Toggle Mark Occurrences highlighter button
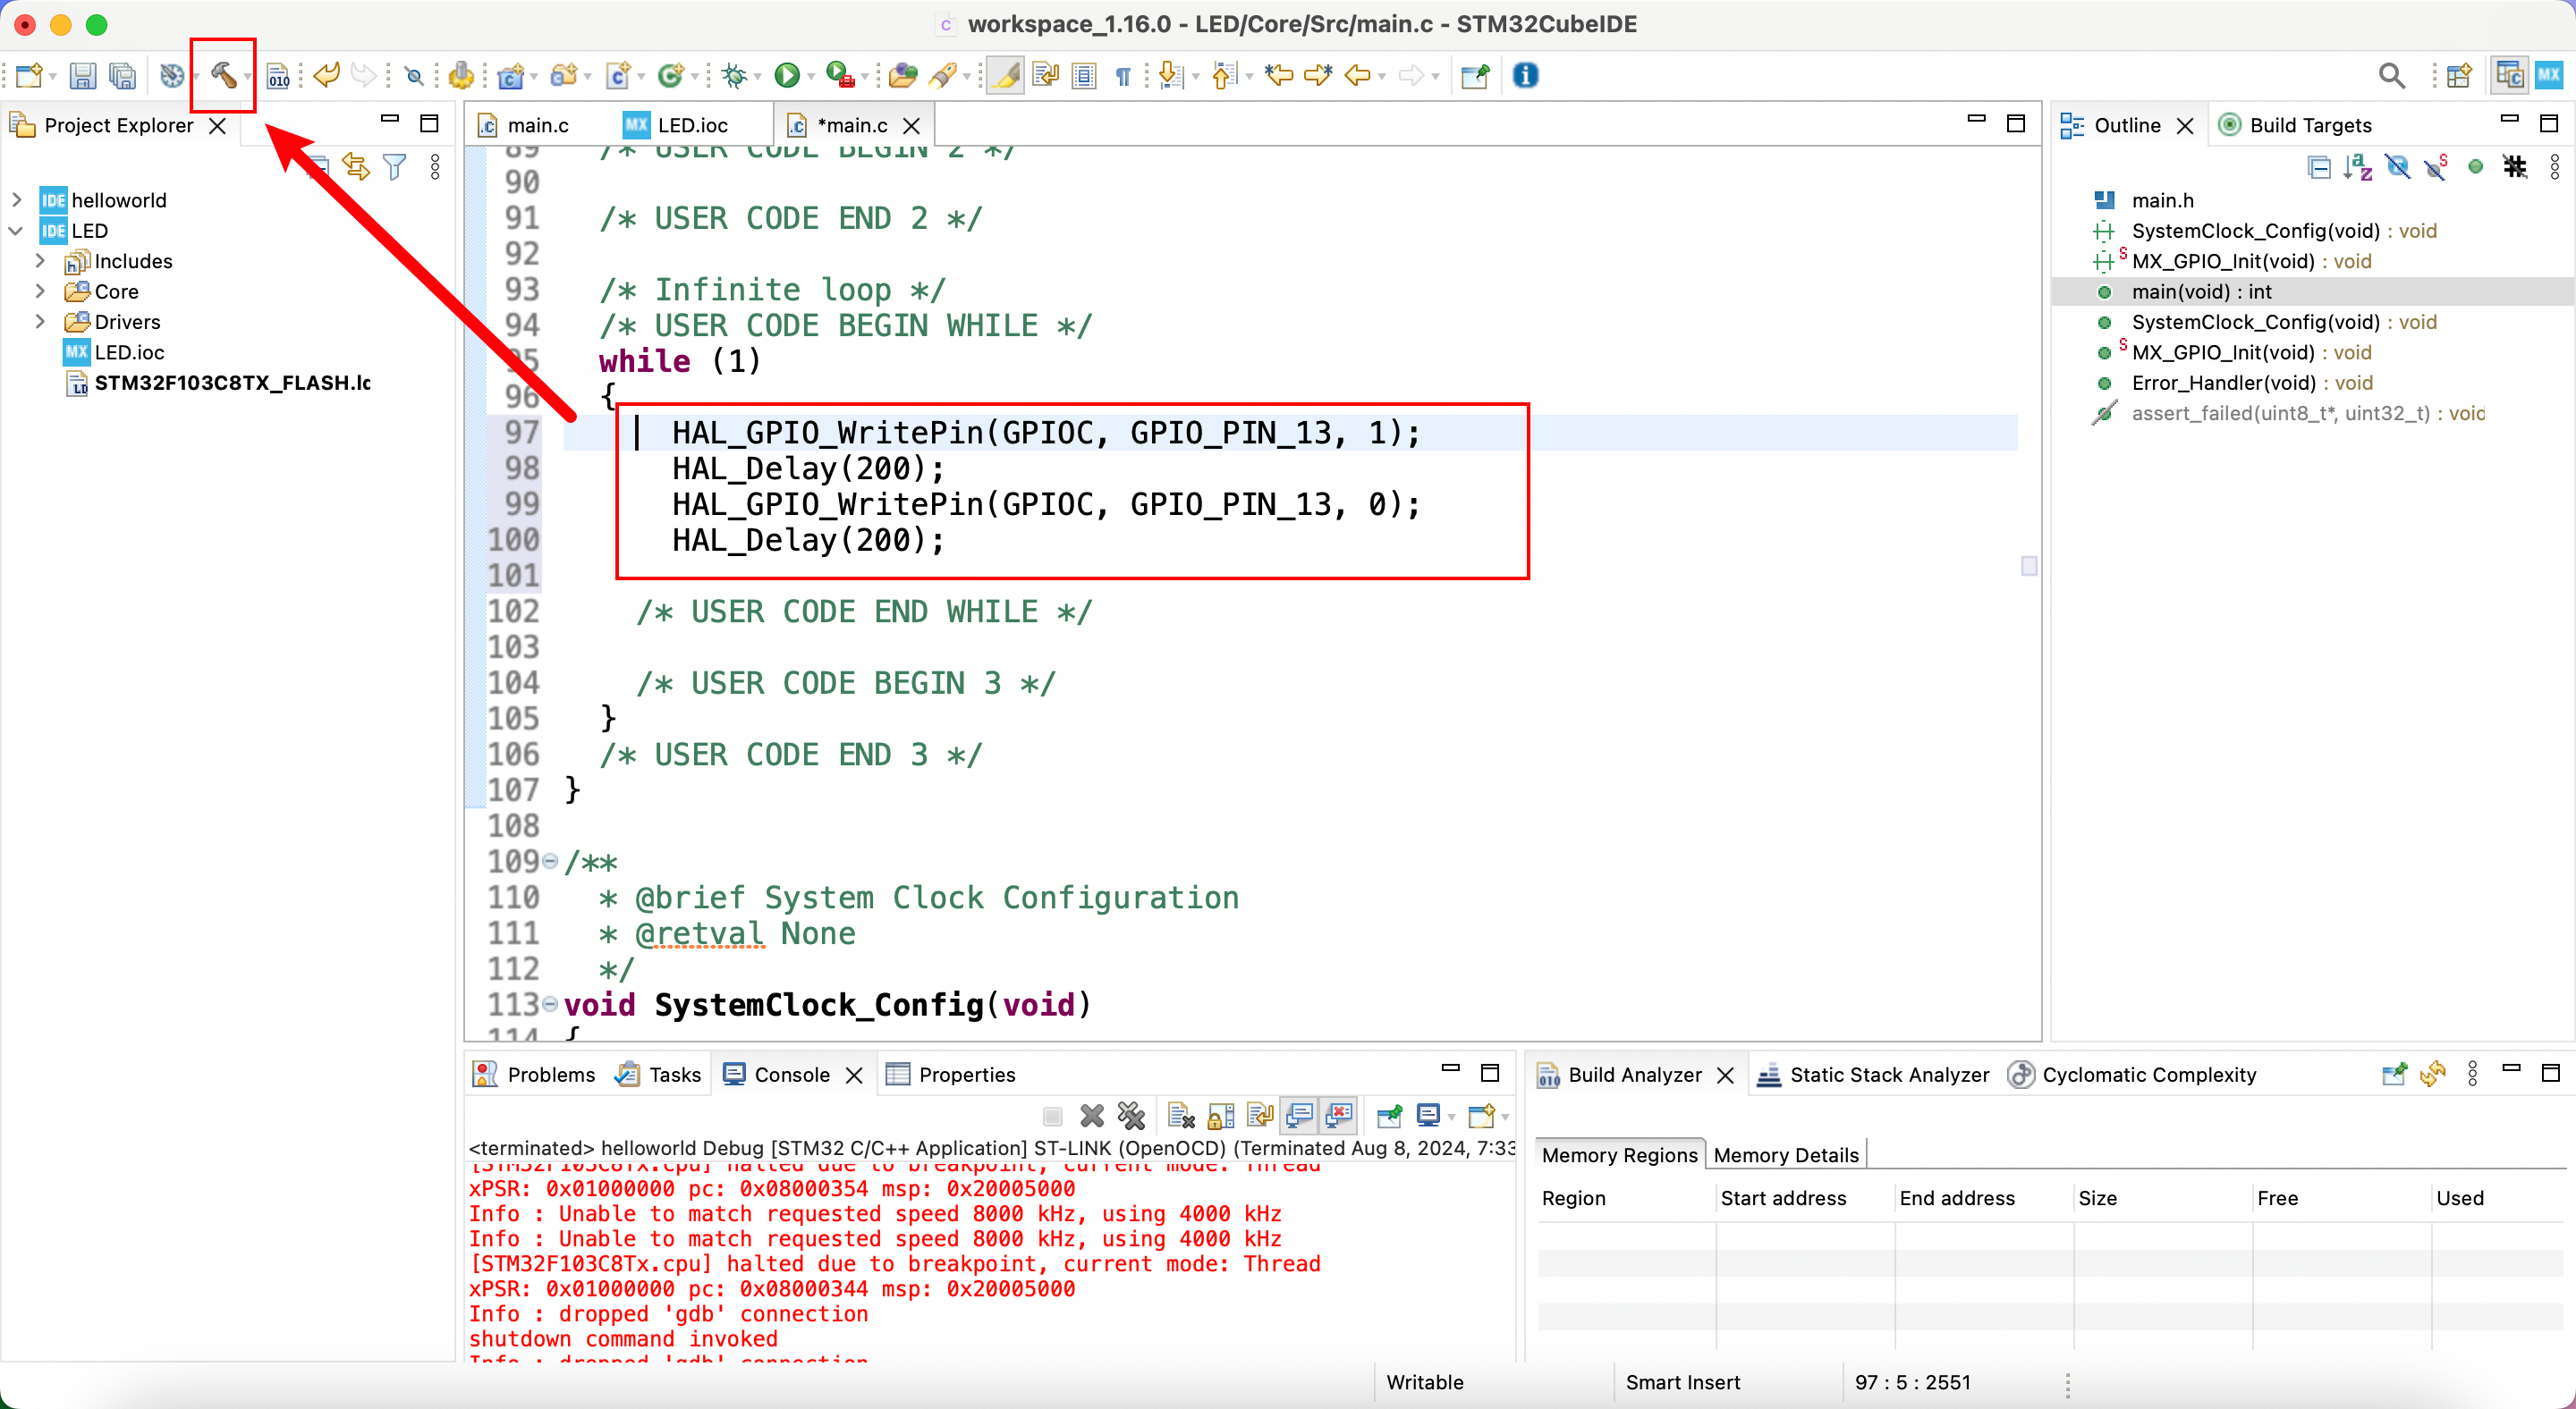The width and height of the screenshot is (2576, 1409). pos(1005,76)
